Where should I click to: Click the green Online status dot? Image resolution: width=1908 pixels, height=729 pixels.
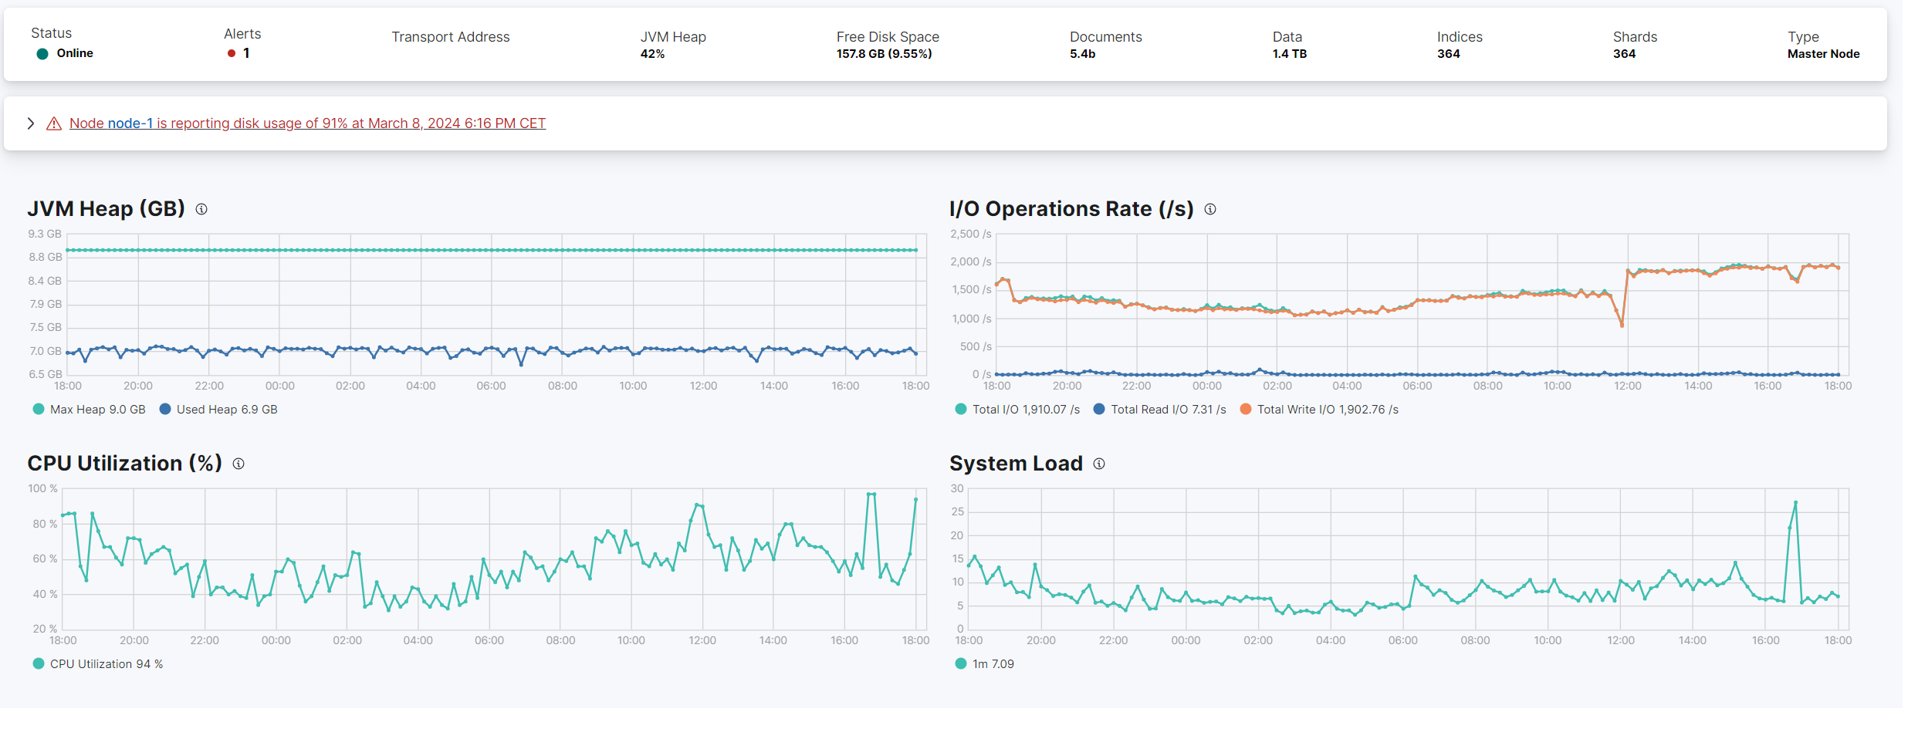pyautogui.click(x=42, y=54)
